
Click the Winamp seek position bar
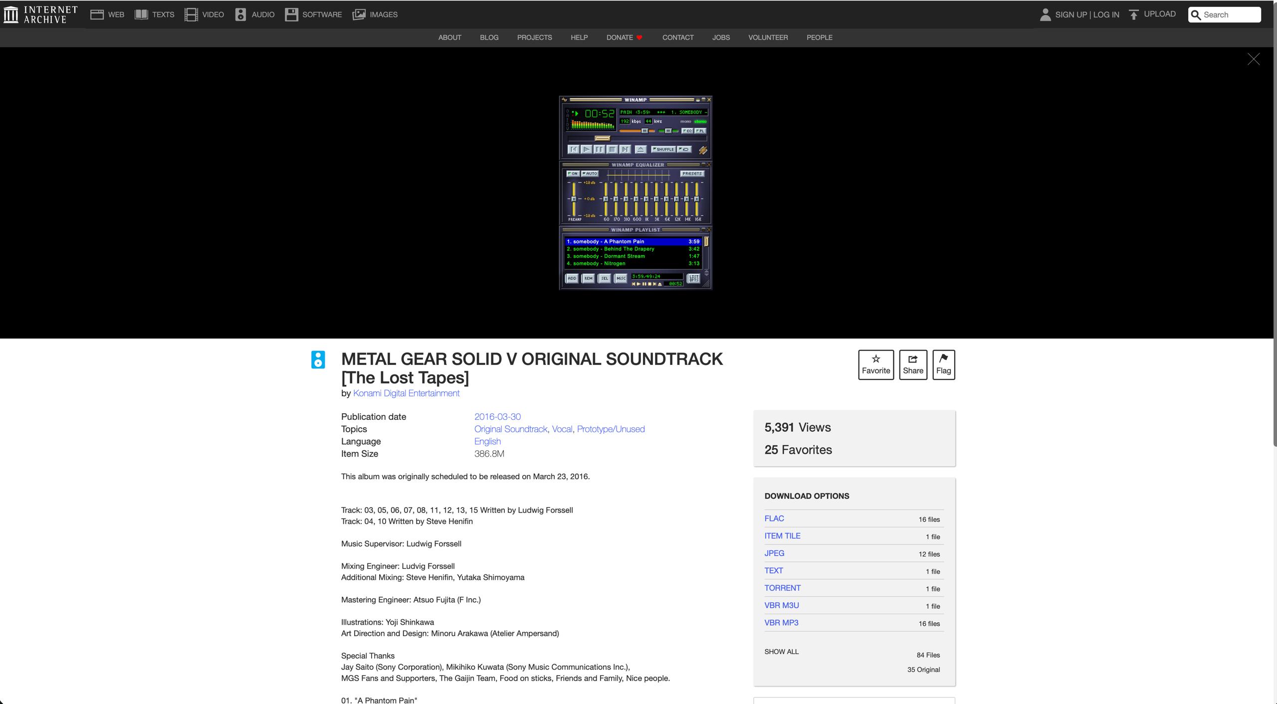637,138
